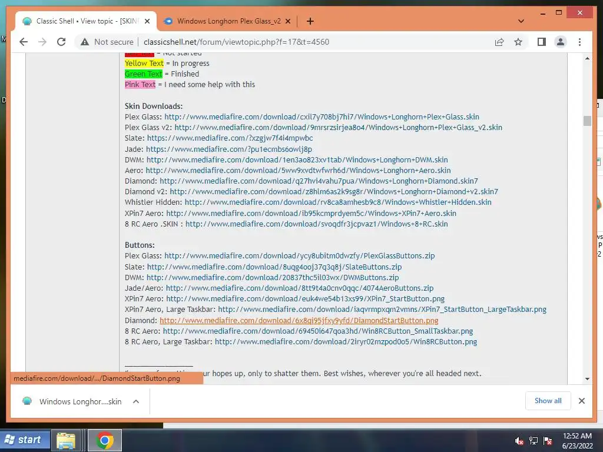Click the address bar URL

pos(236,42)
